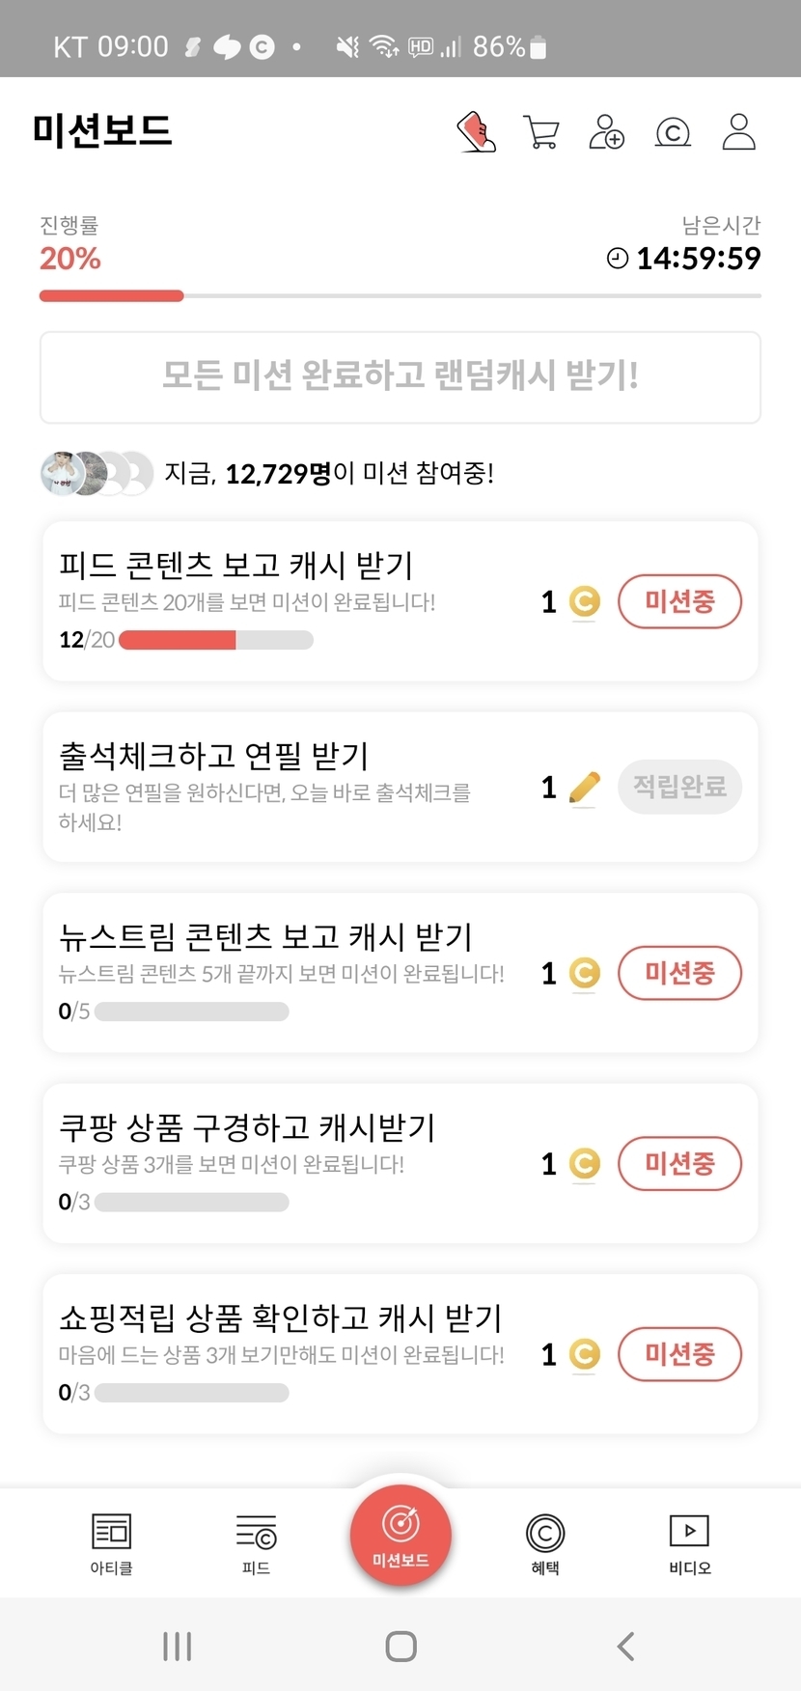Screen dimensions: 801x1691
Task: Open the shopping cart
Action: [541, 132]
